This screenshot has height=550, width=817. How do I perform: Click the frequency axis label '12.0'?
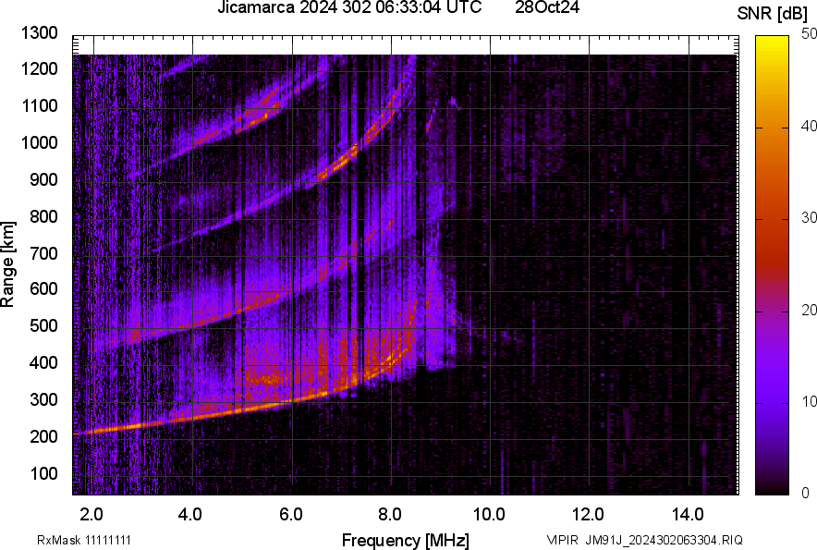[x=589, y=515]
